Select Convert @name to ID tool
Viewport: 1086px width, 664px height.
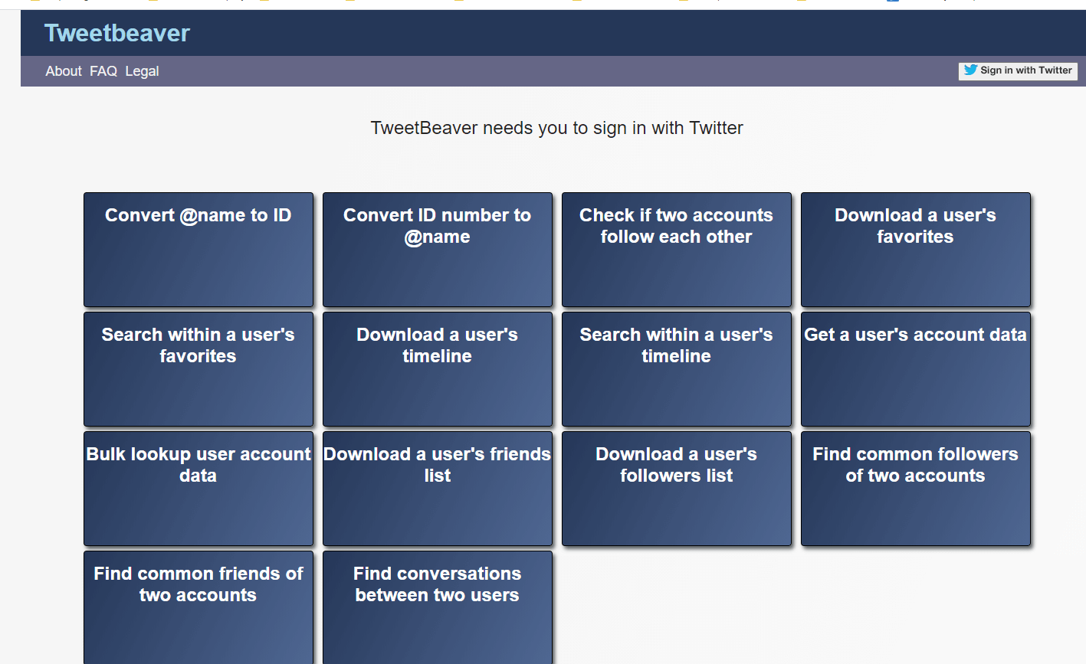coord(198,250)
